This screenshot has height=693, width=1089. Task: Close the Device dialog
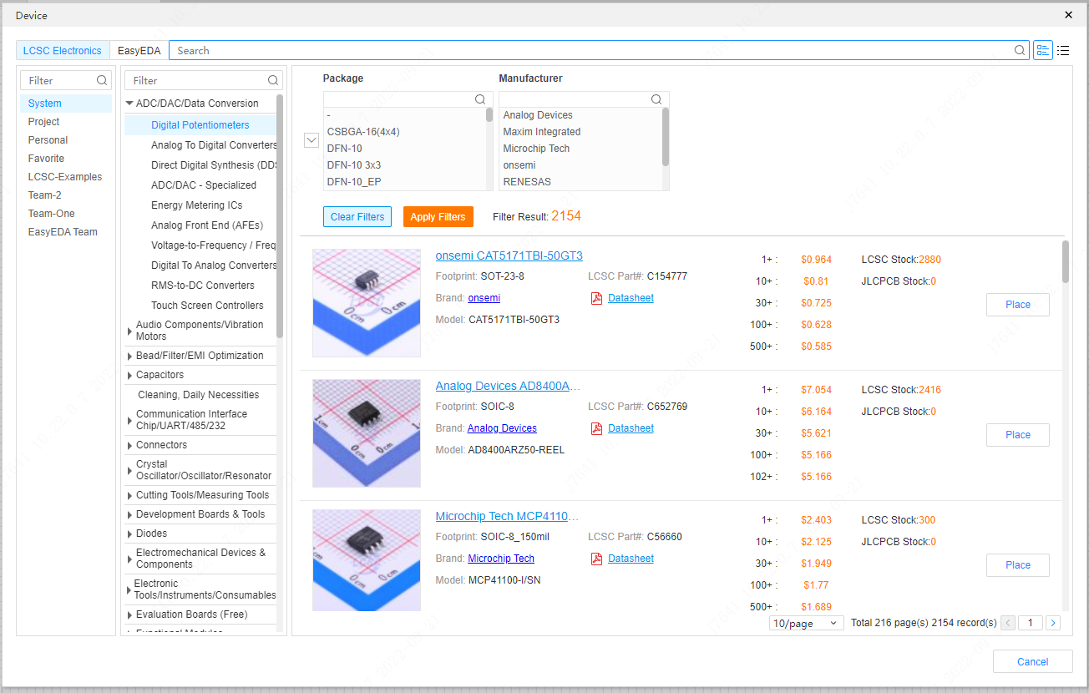[1068, 15]
